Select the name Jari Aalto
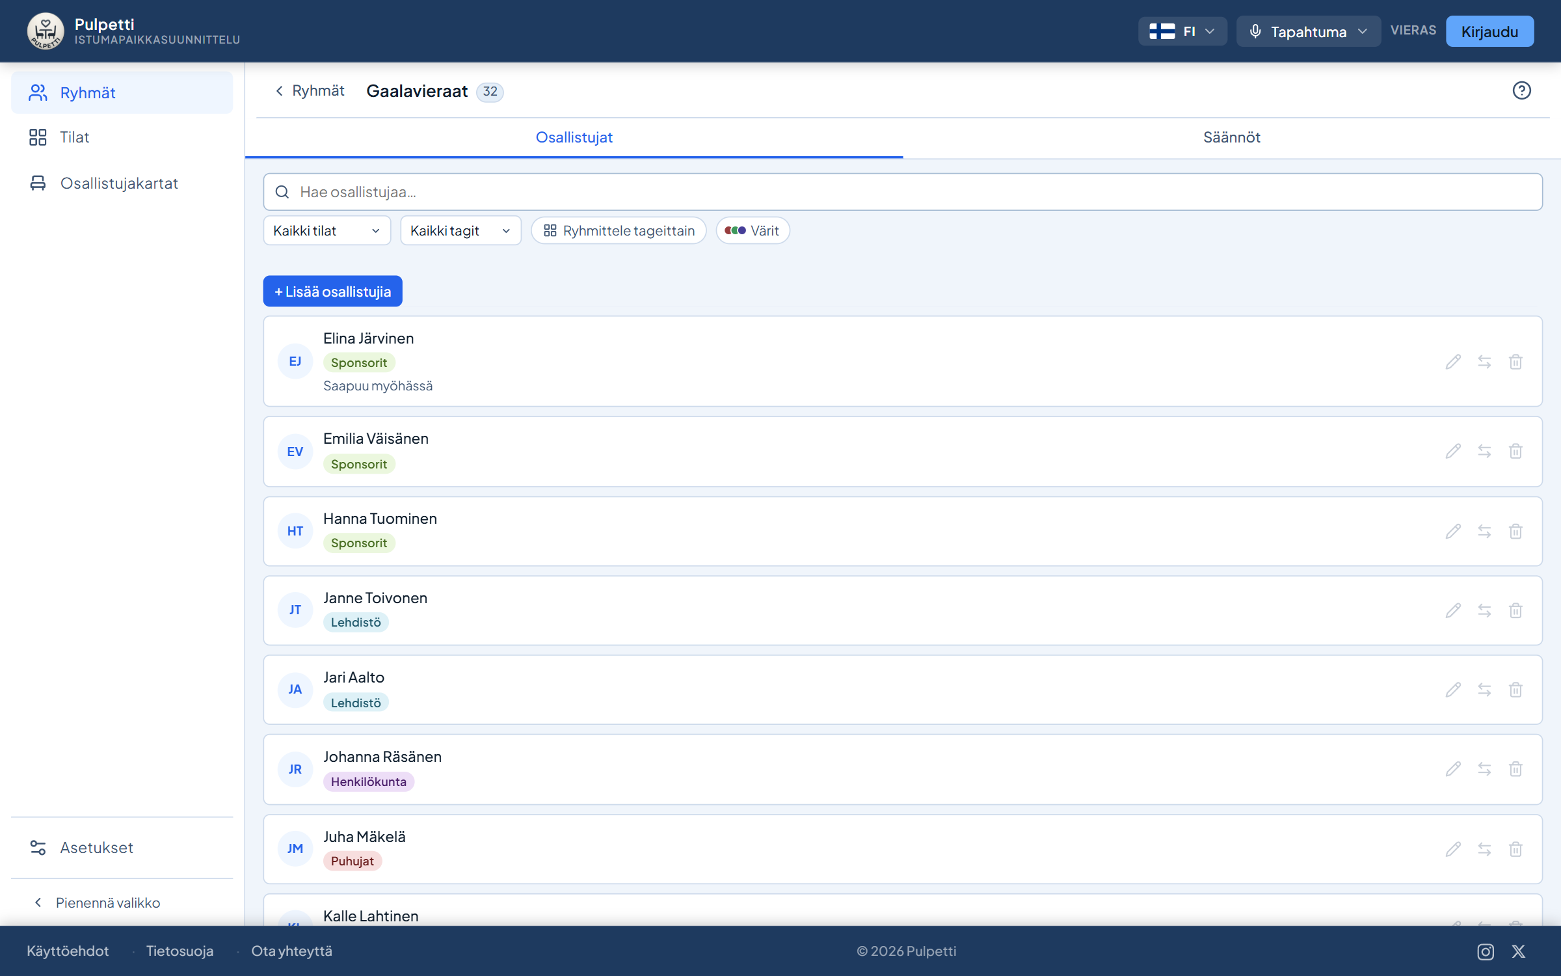 pos(354,677)
